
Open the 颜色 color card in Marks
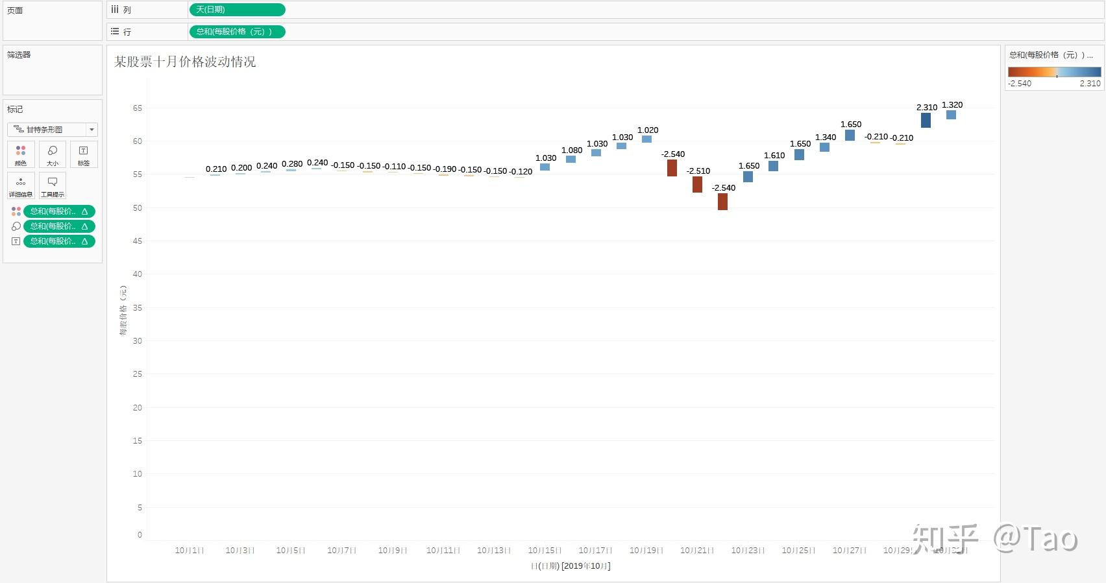21,154
